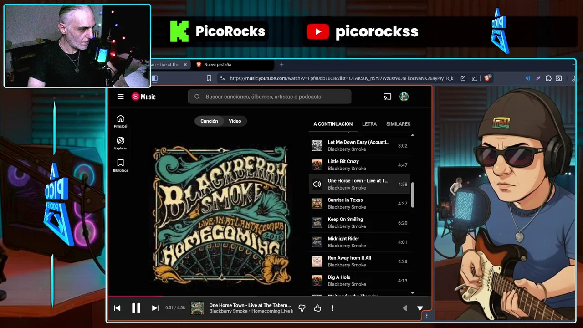
Task: Open the SIMILARES tab
Action: pos(398,124)
